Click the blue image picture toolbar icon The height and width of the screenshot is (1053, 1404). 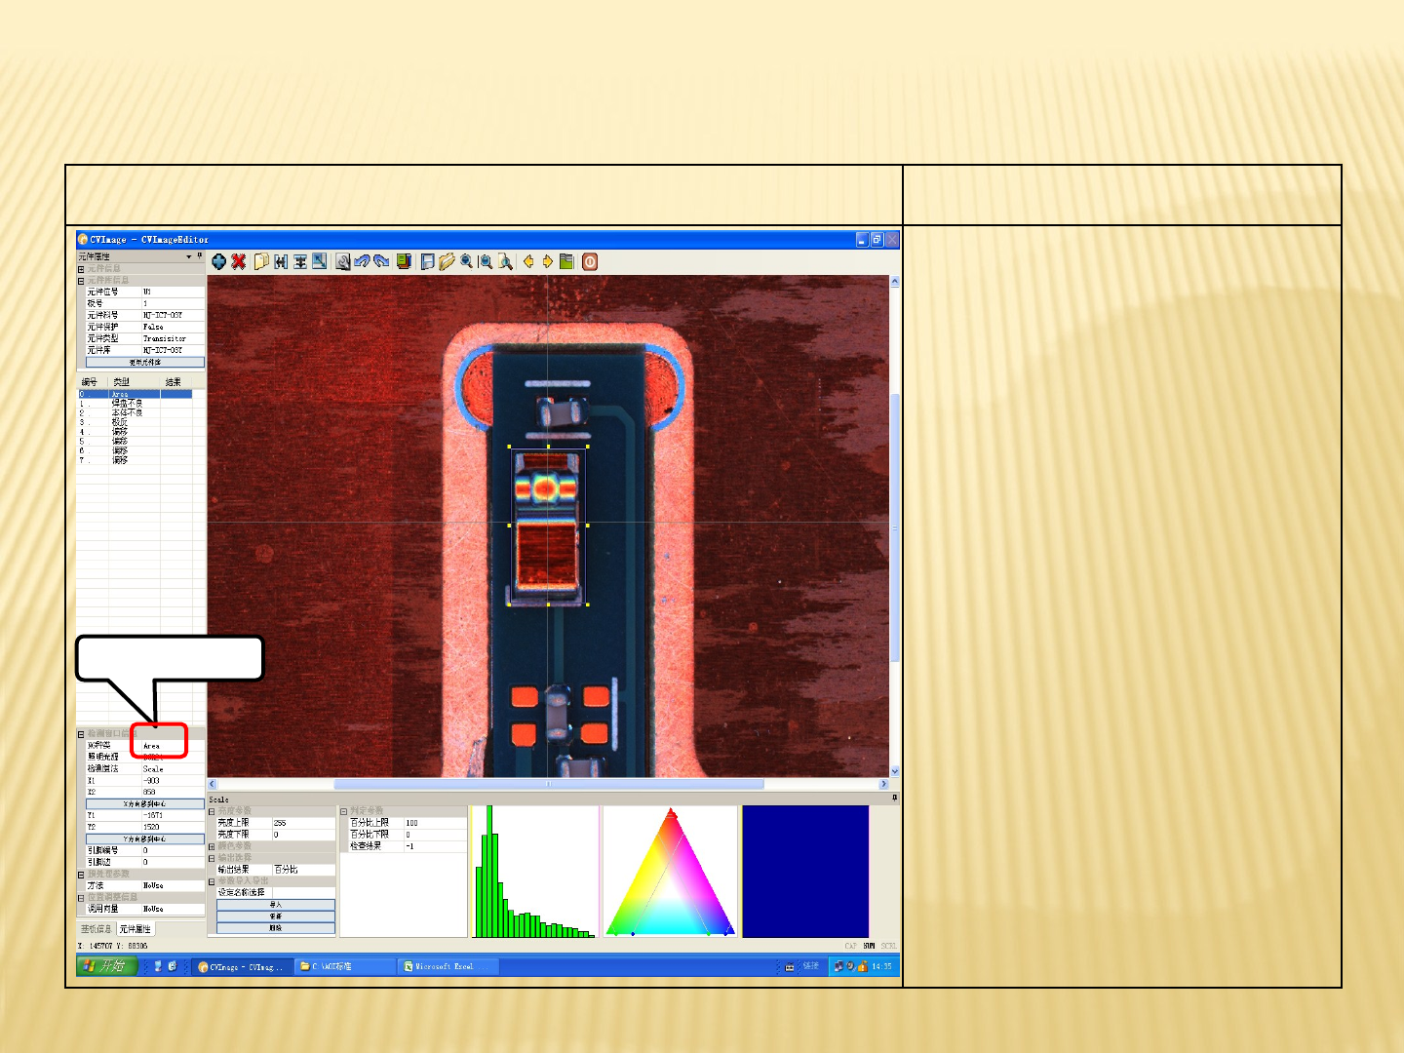319,261
